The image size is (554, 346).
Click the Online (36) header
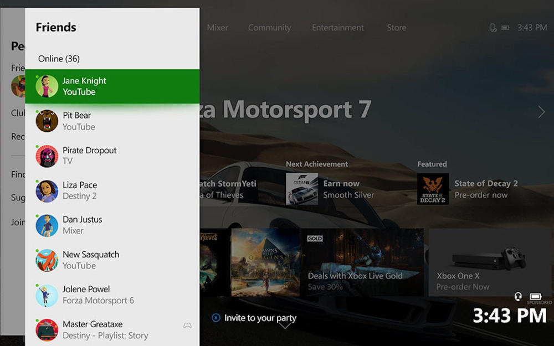click(59, 58)
